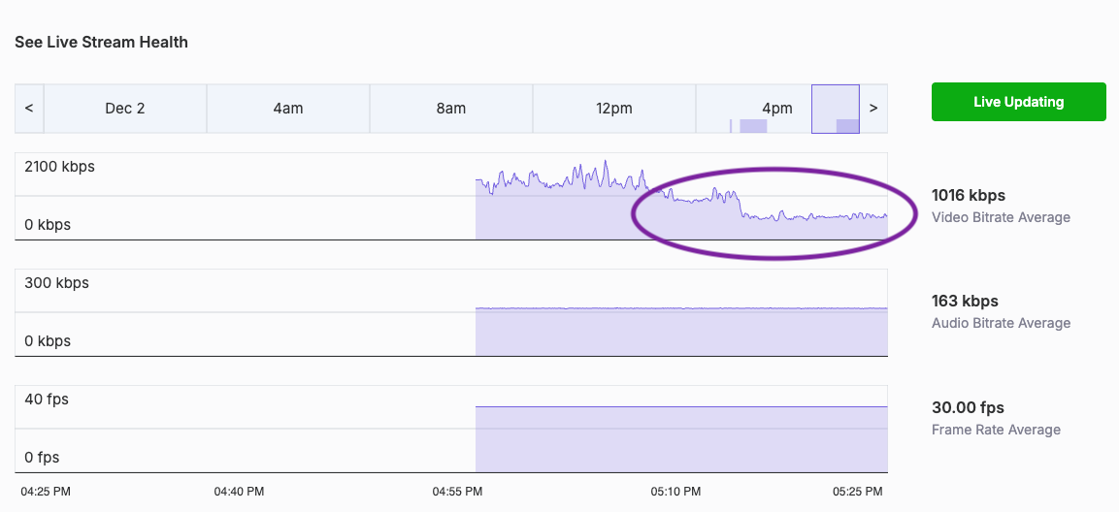Go to previous timeline range arrow
This screenshot has width=1119, height=512.
click(x=29, y=109)
